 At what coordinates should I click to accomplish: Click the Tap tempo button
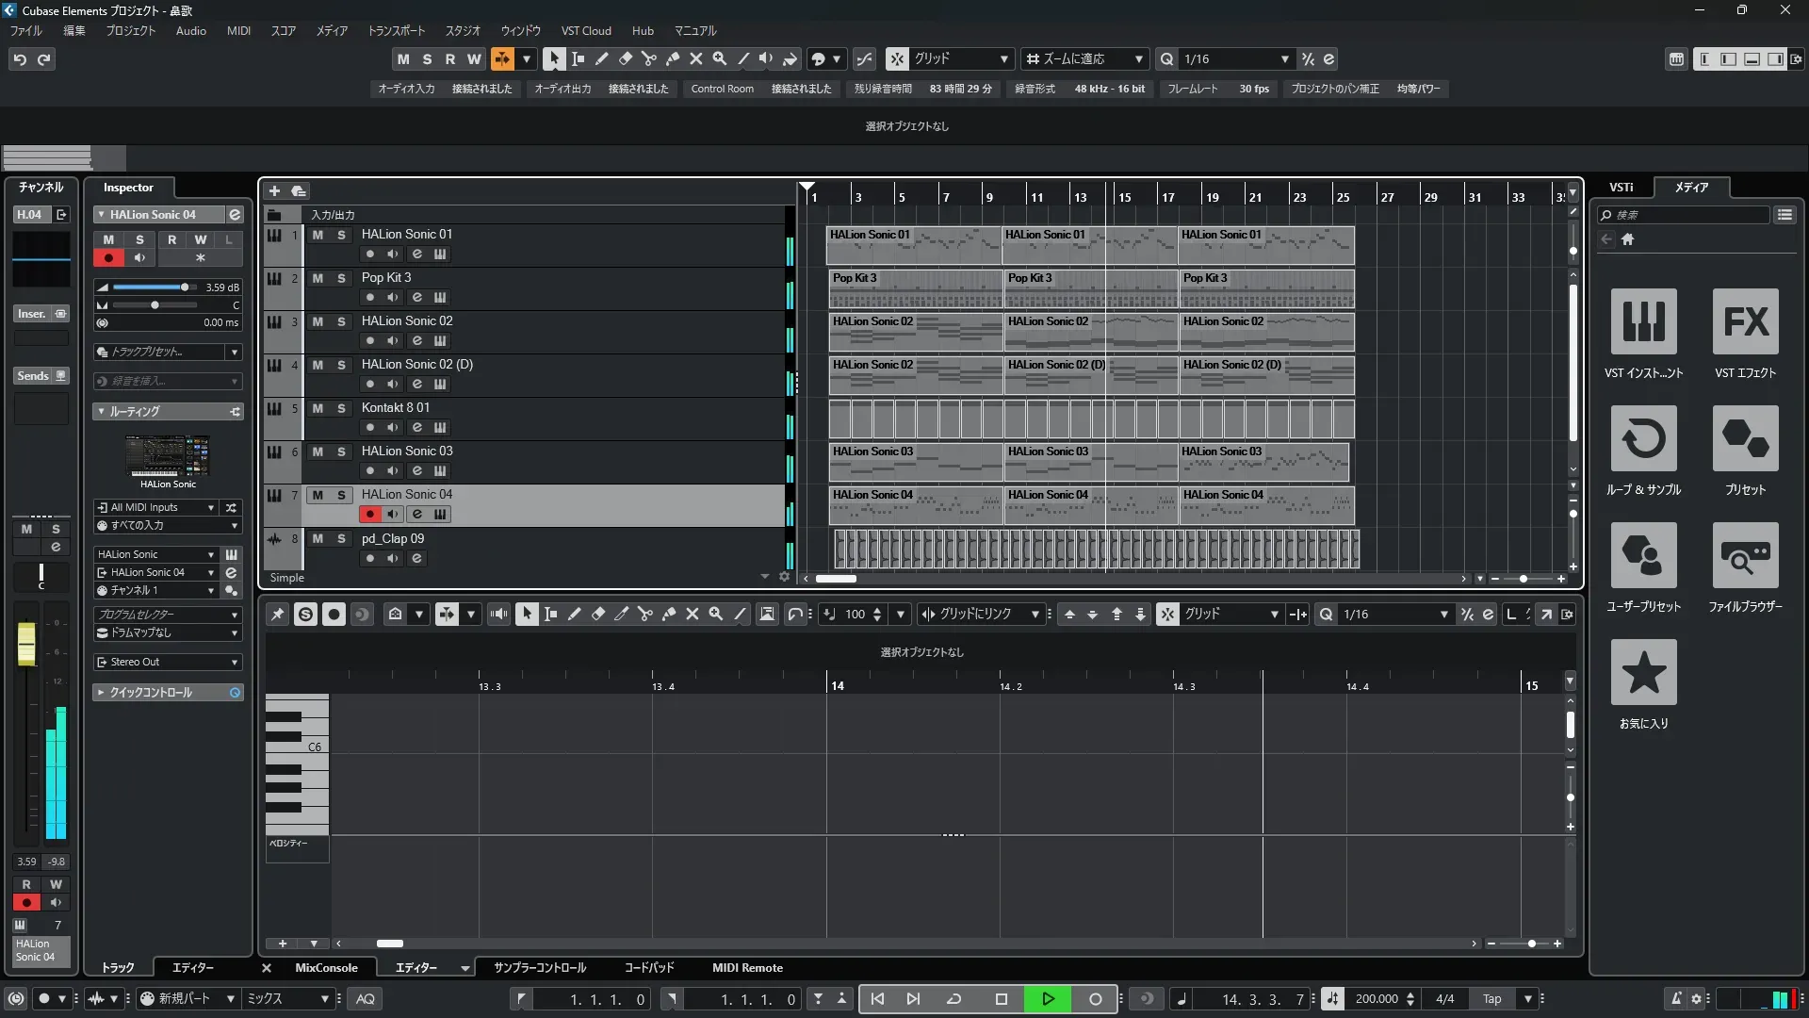(x=1491, y=998)
